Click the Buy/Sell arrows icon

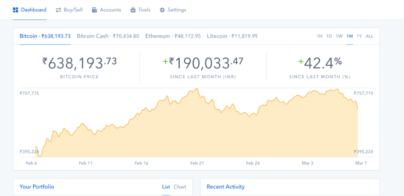click(58, 10)
